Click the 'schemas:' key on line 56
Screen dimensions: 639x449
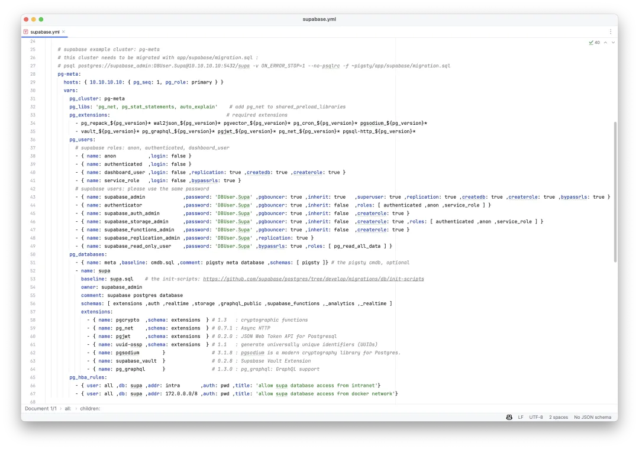point(92,303)
